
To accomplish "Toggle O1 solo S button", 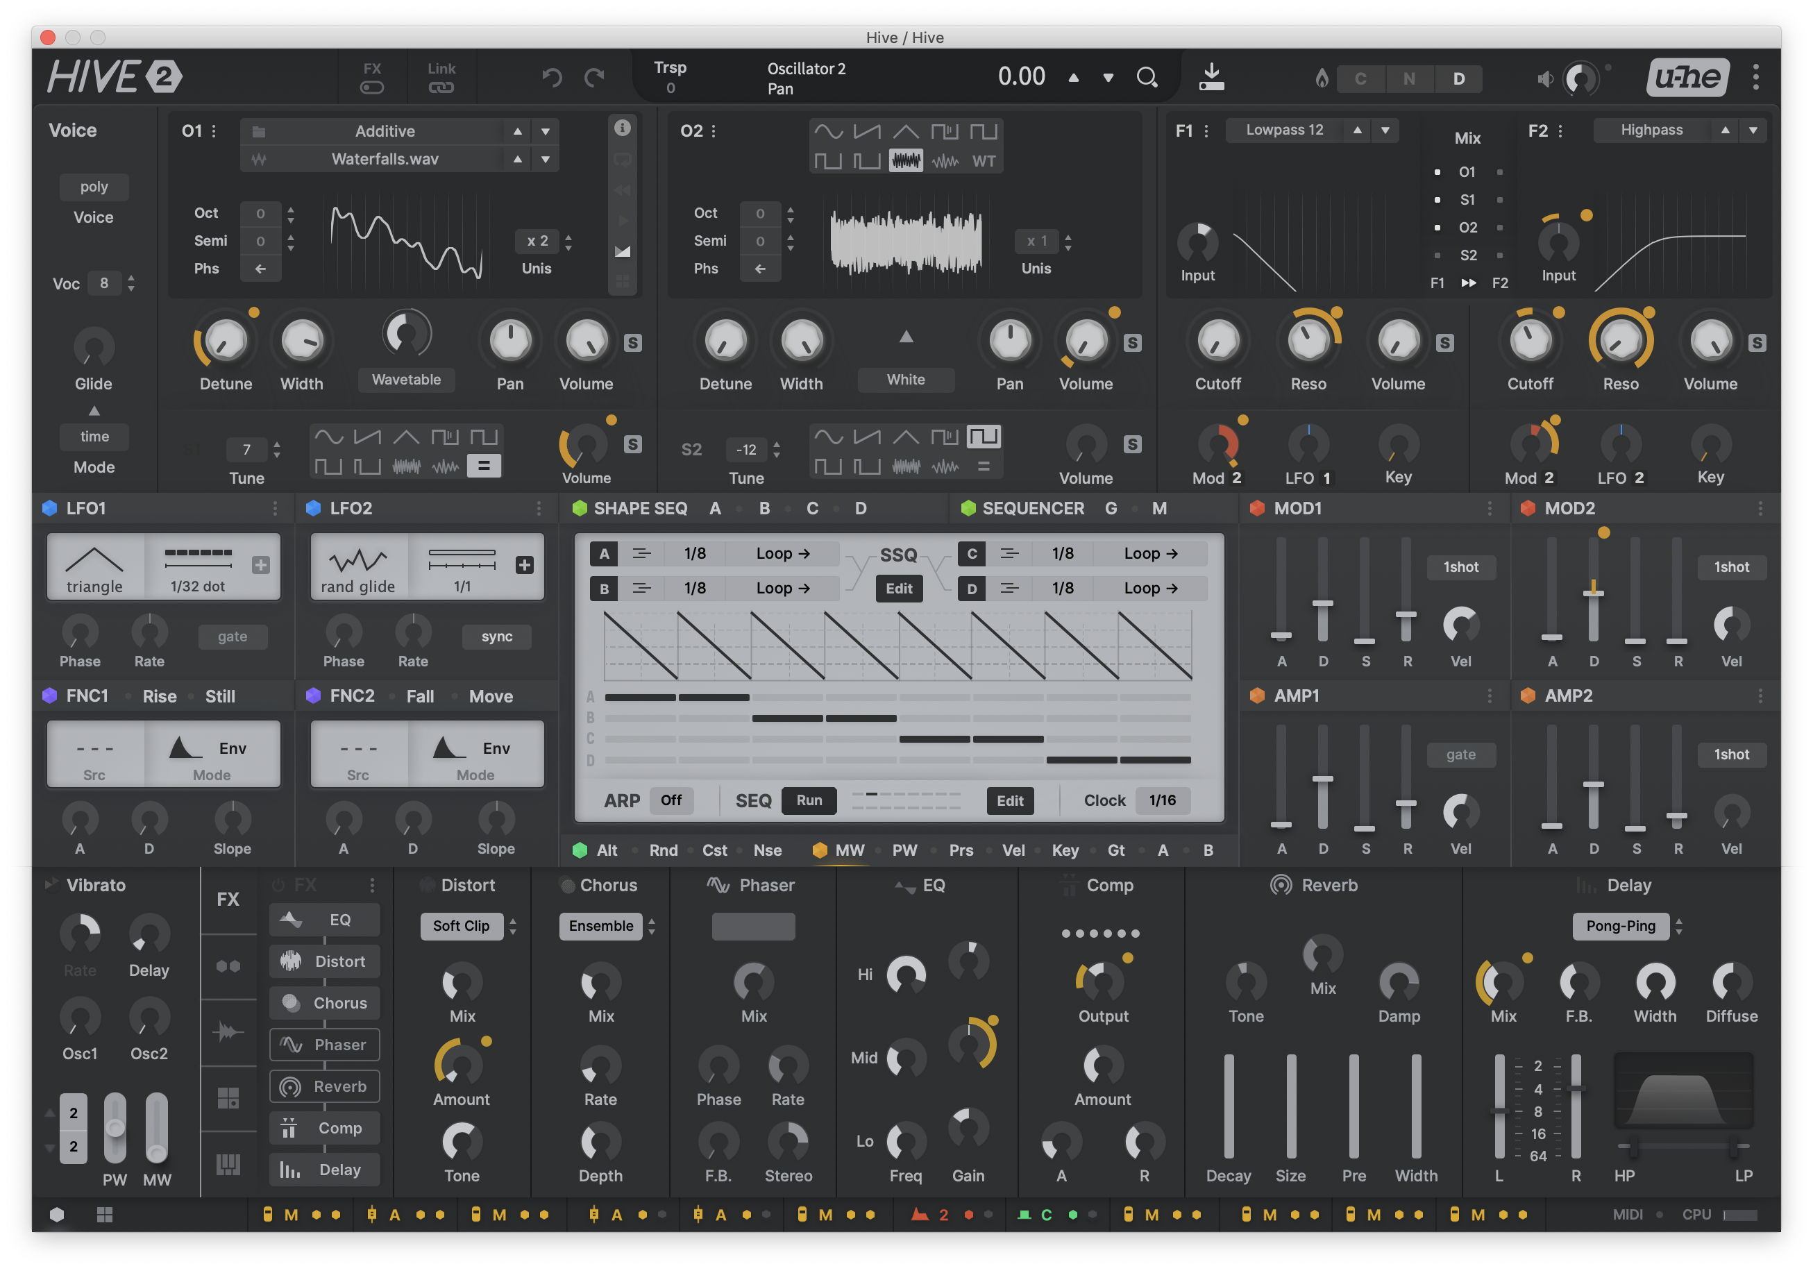I will click(632, 343).
